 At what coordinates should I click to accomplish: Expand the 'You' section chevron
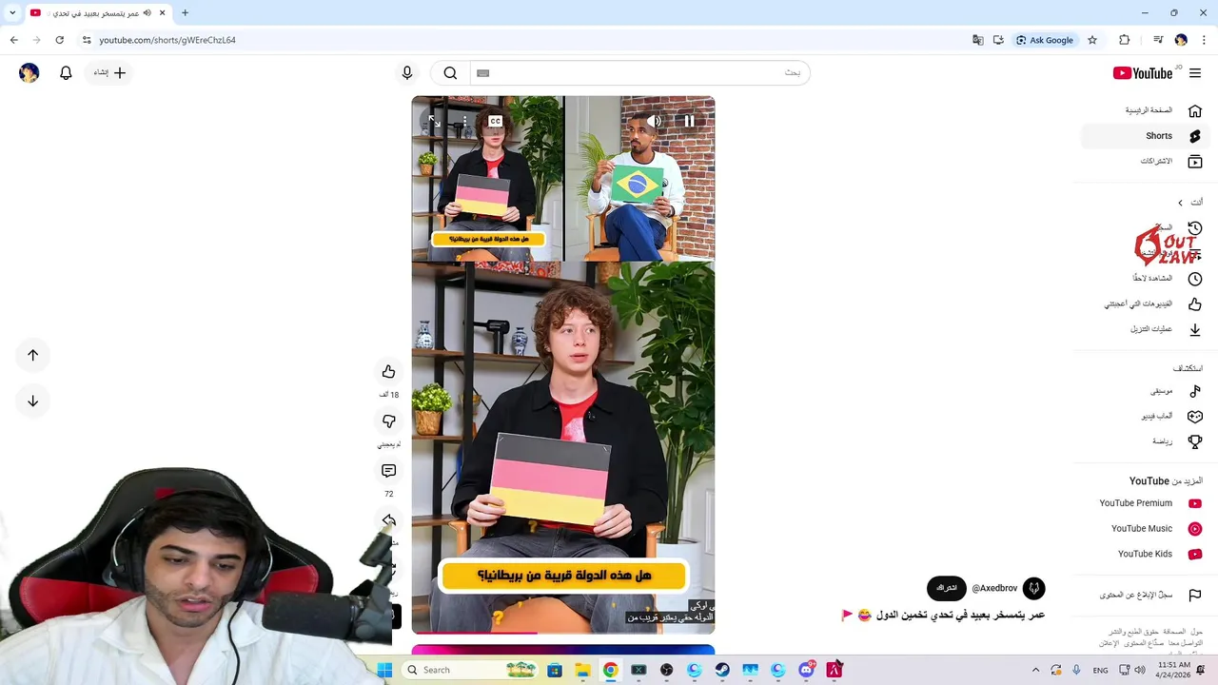(1180, 203)
